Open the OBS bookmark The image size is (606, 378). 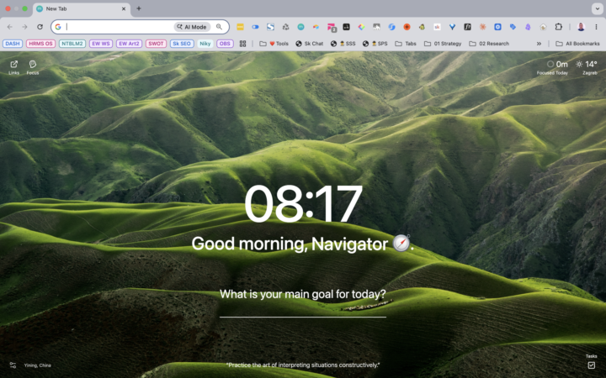pyautogui.click(x=225, y=44)
